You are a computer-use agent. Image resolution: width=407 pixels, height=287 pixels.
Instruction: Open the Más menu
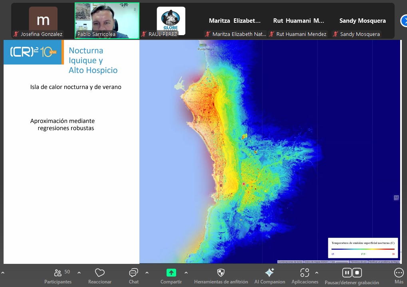(399, 273)
